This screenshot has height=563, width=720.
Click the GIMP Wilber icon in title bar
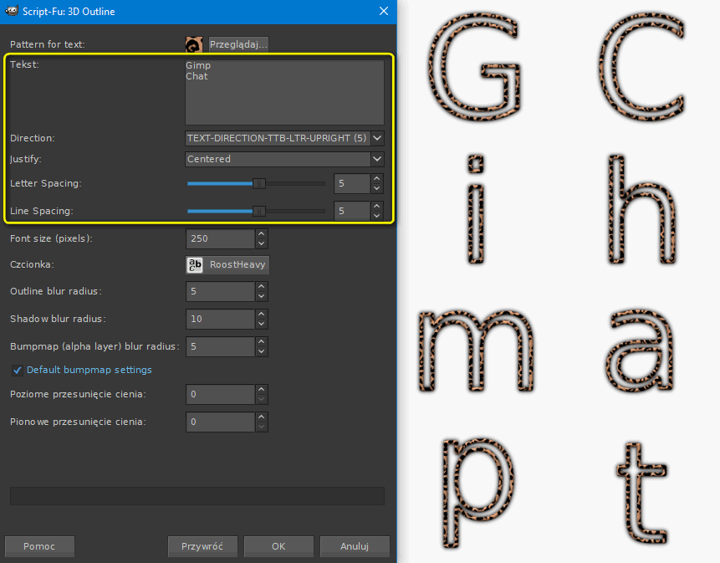point(12,11)
